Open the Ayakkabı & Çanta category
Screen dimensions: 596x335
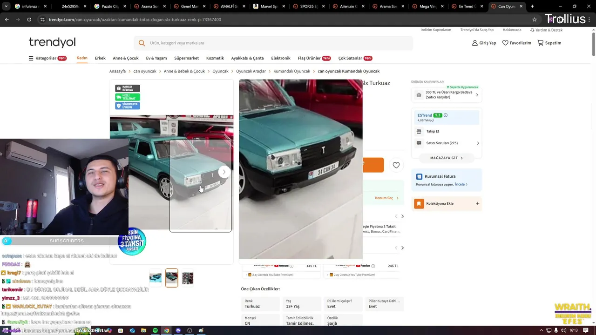247,58
